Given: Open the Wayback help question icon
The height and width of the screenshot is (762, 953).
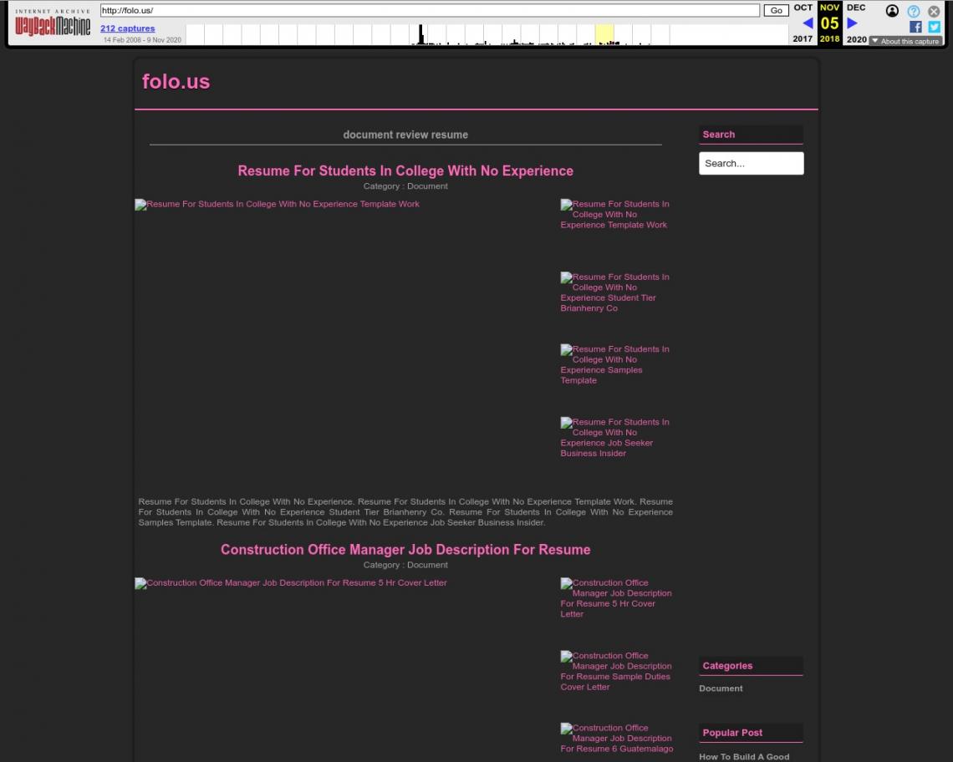Looking at the screenshot, I should (x=913, y=11).
